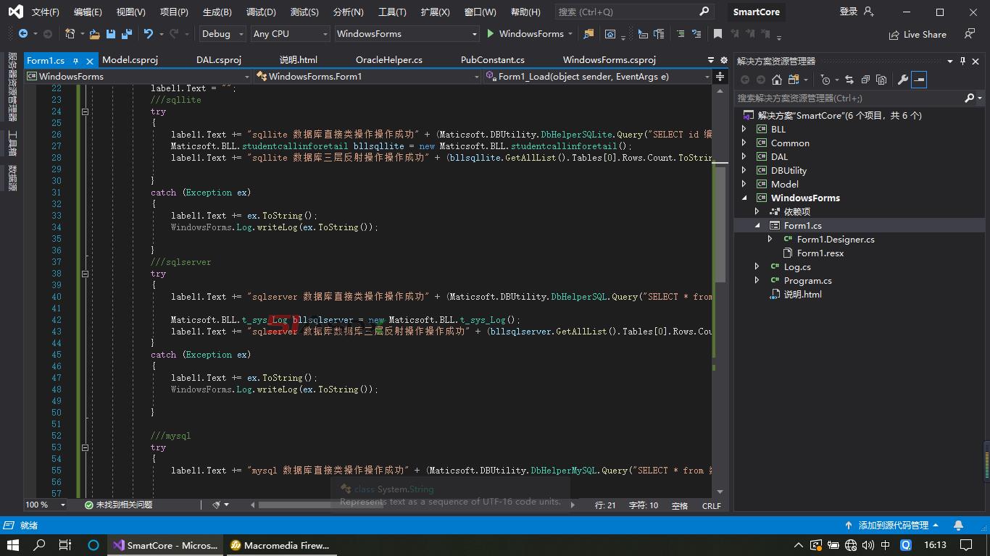Viewport: 990px width, 556px height.
Task: Collapse the WindowsForms project node
Action: click(744, 198)
